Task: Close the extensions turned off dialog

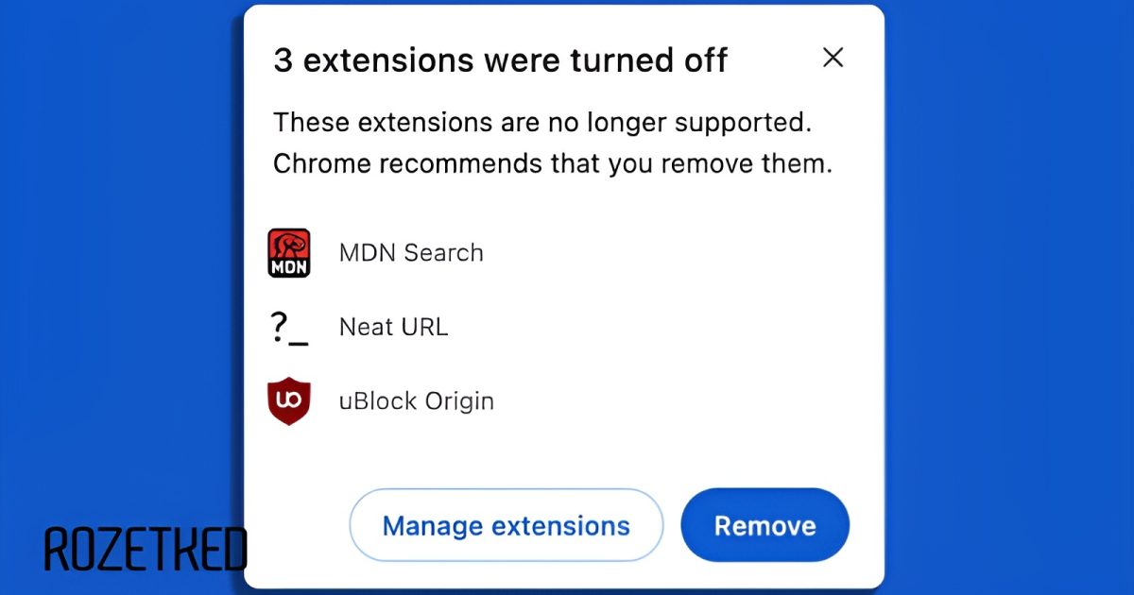Action: (833, 59)
